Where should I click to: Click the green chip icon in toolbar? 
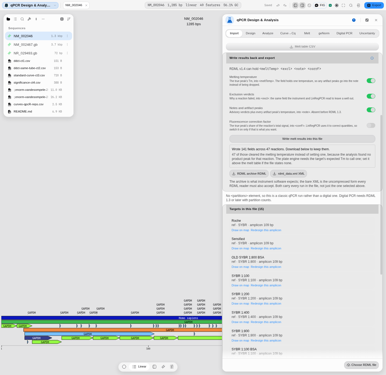pyautogui.click(x=330, y=5)
